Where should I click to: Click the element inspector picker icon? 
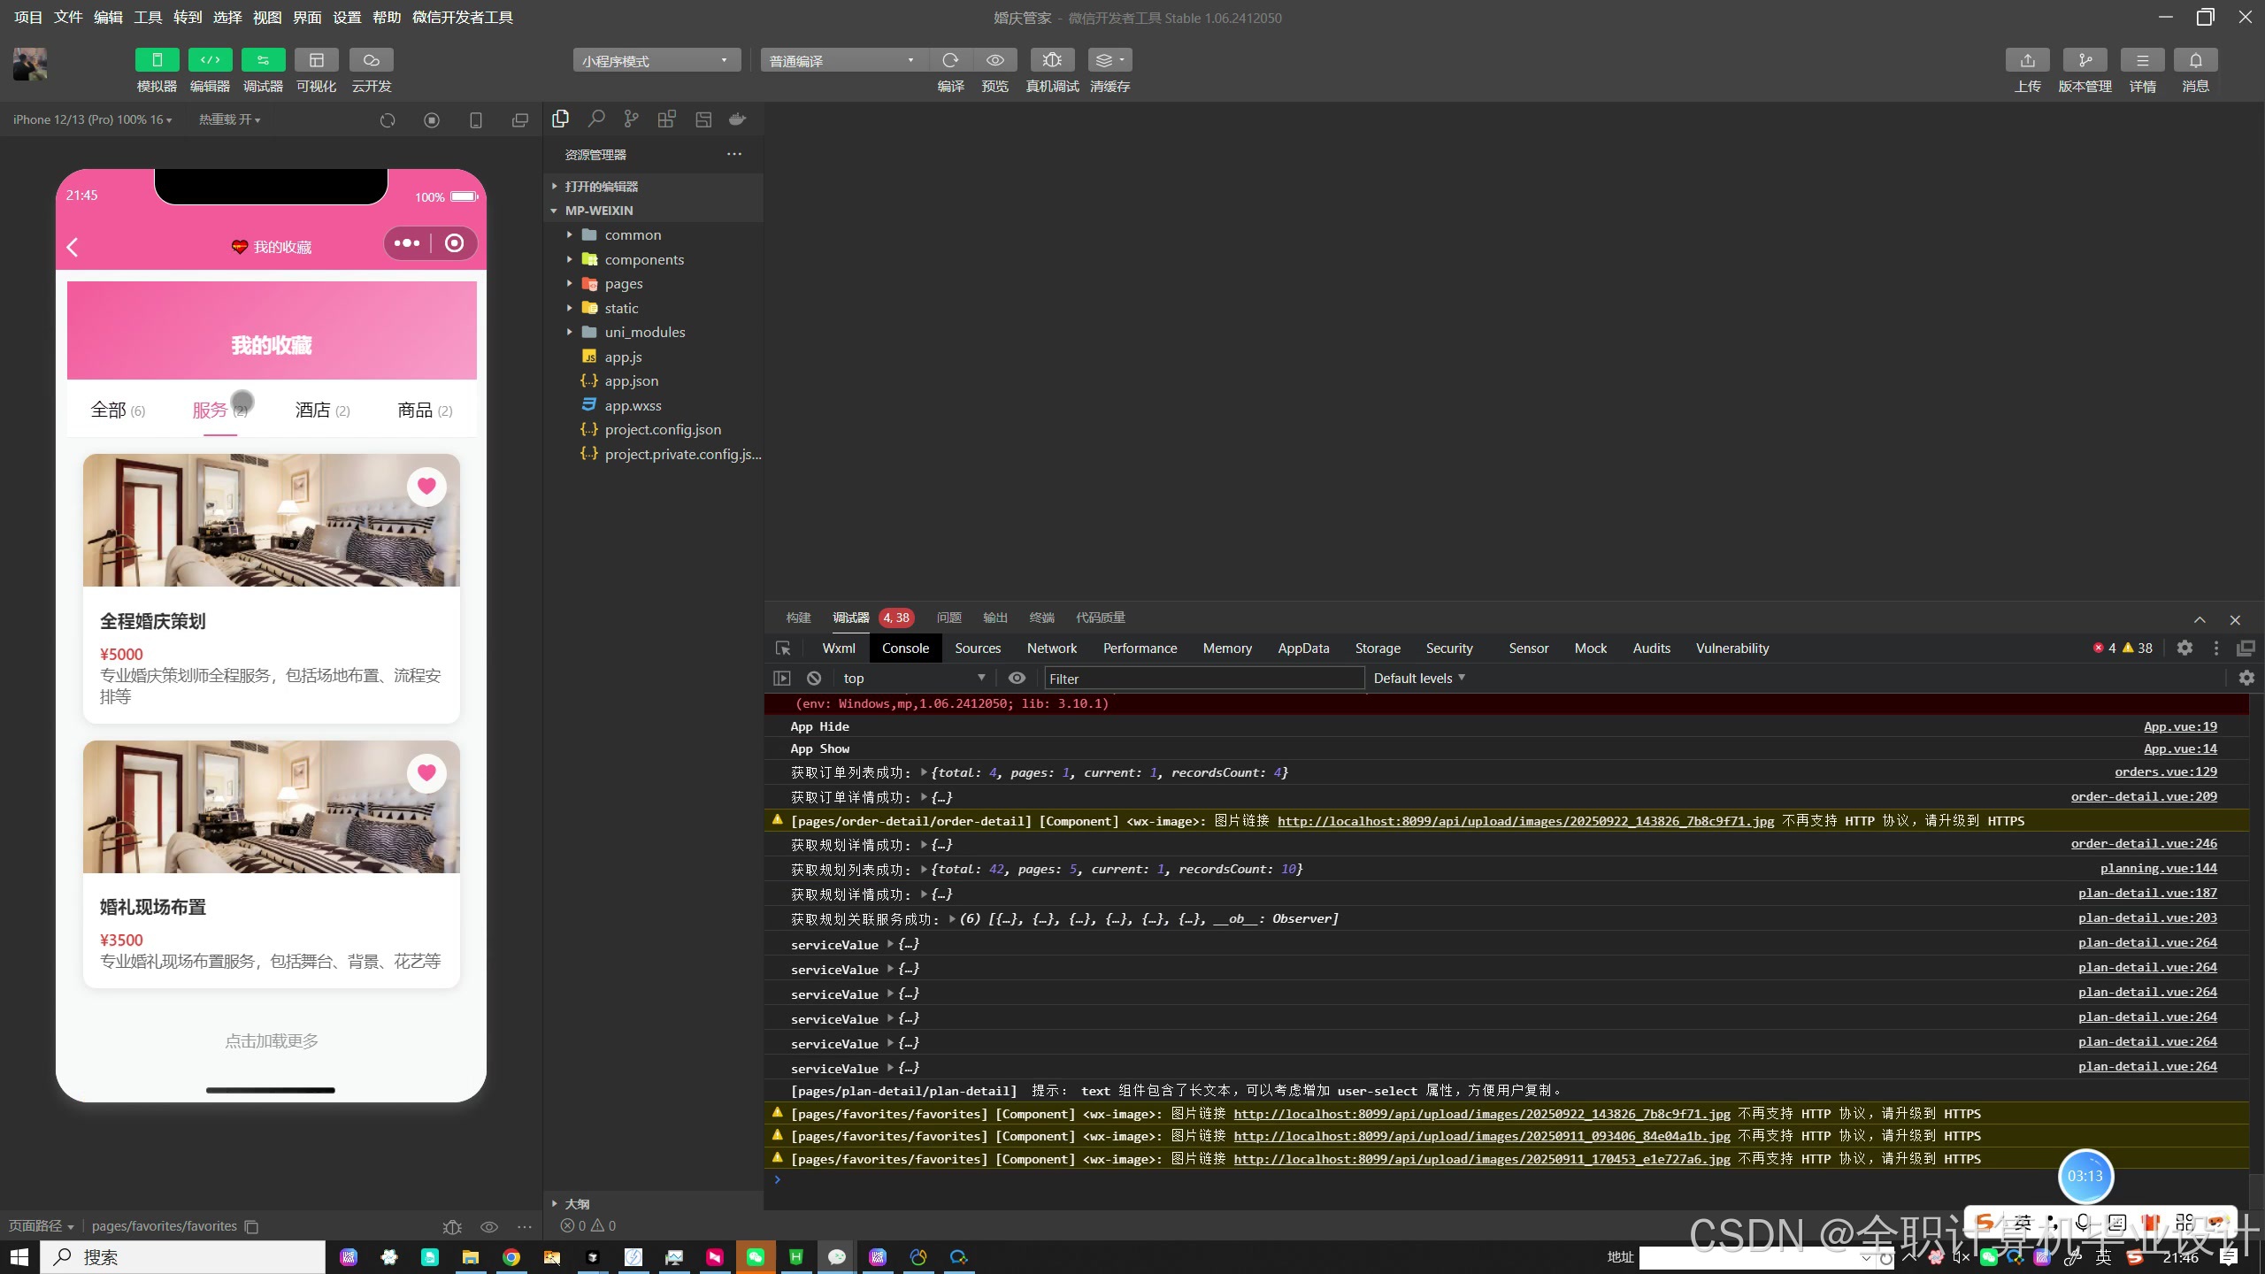pos(783,649)
